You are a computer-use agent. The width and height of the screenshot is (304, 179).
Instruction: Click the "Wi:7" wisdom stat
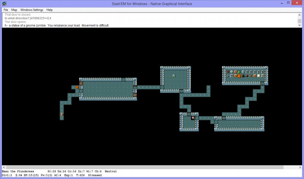[89, 171]
